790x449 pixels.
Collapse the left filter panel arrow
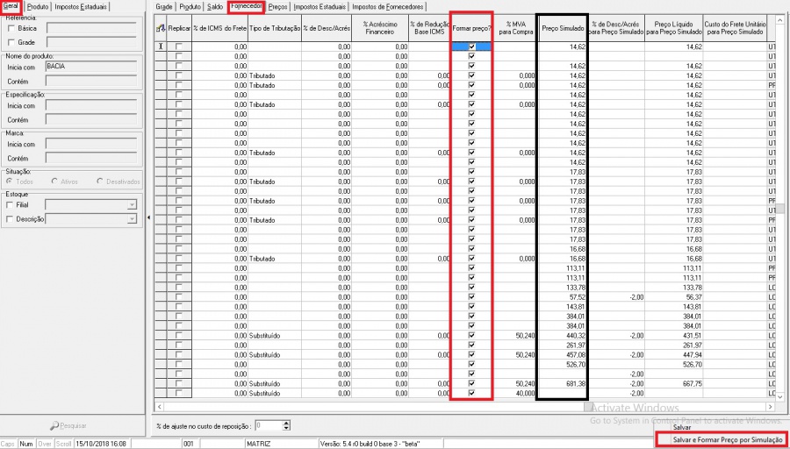(x=147, y=217)
